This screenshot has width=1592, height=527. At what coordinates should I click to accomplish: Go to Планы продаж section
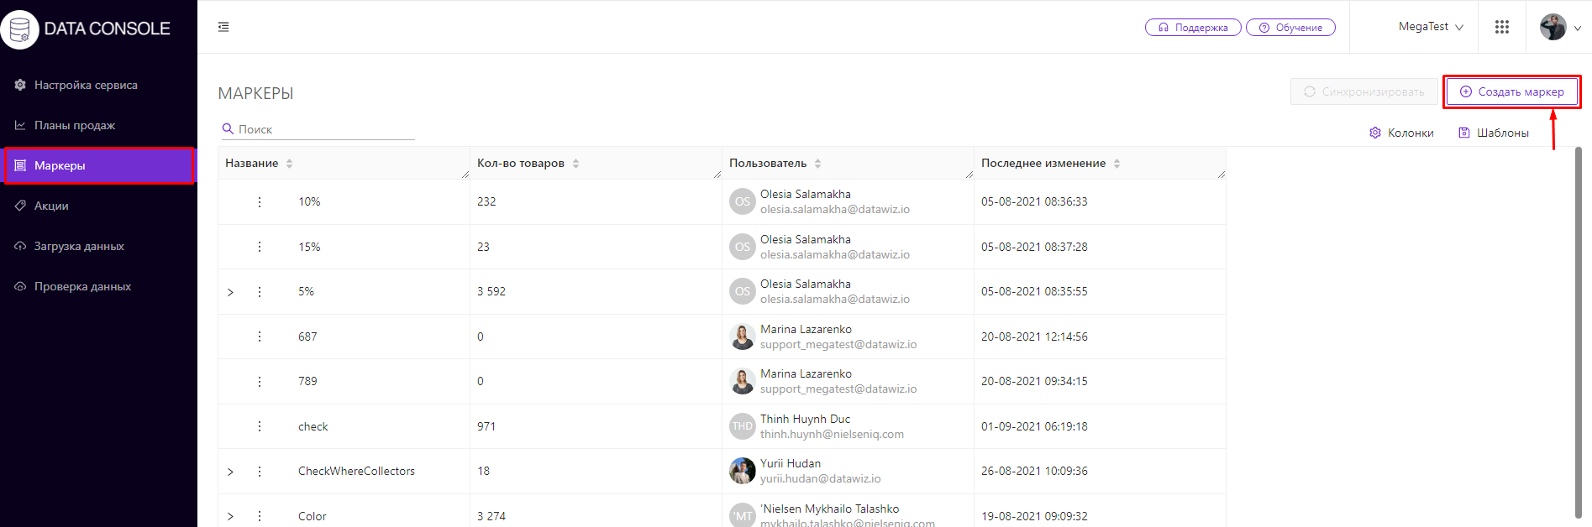(75, 125)
